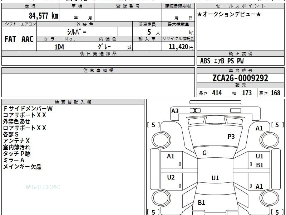The height and width of the screenshot is (215, 286).
Task: Click the height value 168
Action: (x=275, y=93)
